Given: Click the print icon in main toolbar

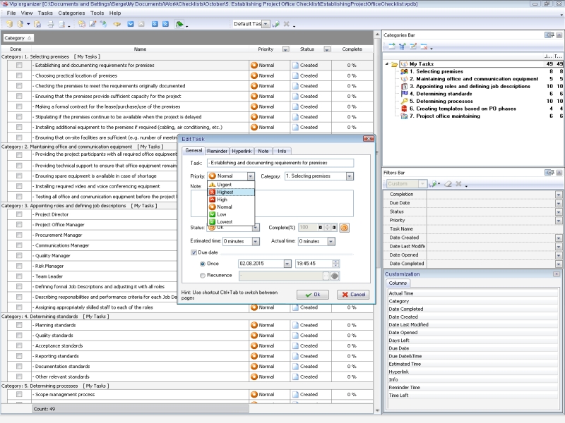Looking at the screenshot, I should click(50, 24).
